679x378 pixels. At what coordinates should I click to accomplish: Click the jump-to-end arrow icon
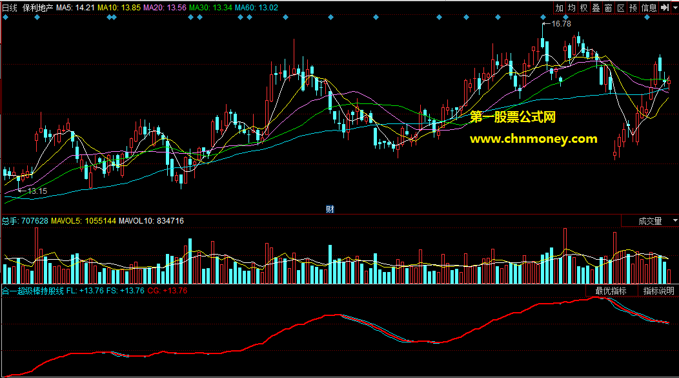(x=665, y=8)
